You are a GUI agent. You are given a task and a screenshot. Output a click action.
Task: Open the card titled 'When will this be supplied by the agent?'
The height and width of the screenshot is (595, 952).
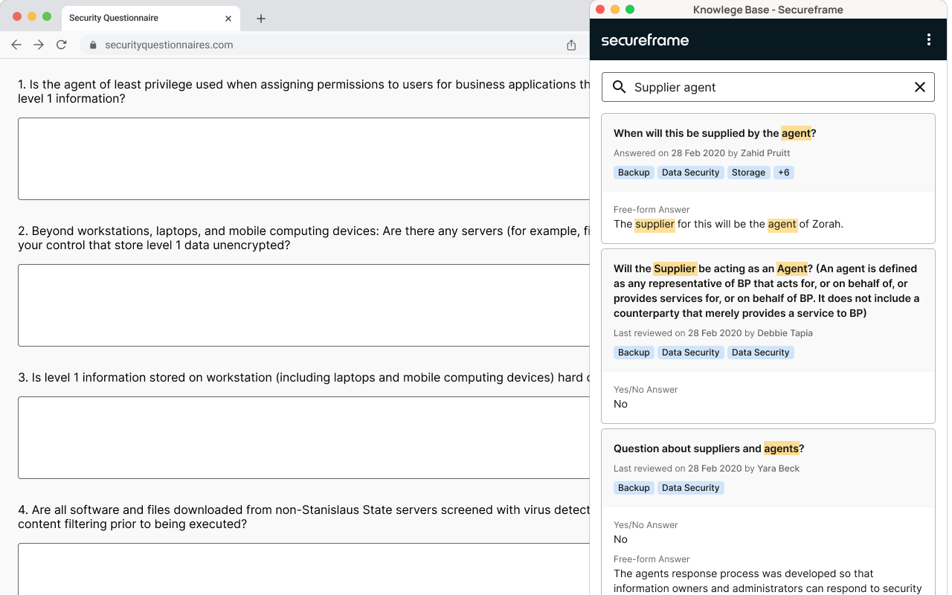point(713,132)
